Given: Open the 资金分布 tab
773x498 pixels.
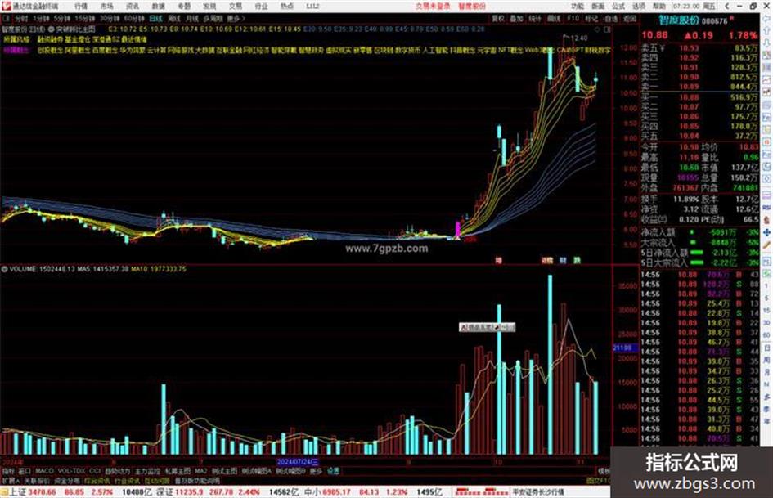Looking at the screenshot, I should [66, 480].
